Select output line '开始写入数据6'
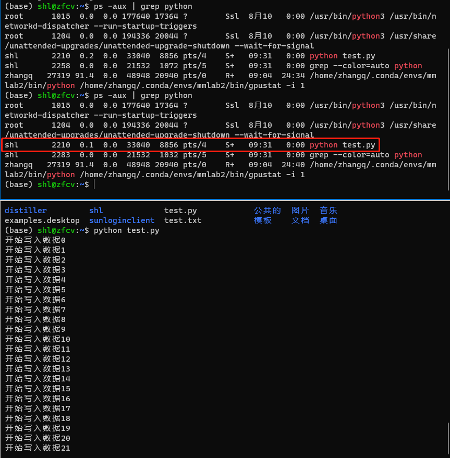Image resolution: width=450 pixels, height=458 pixels. tap(35, 300)
